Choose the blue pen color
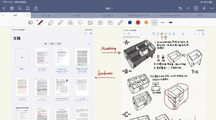The image size is (216, 120). coord(130,22)
